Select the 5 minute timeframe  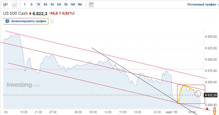[x=31, y=4]
